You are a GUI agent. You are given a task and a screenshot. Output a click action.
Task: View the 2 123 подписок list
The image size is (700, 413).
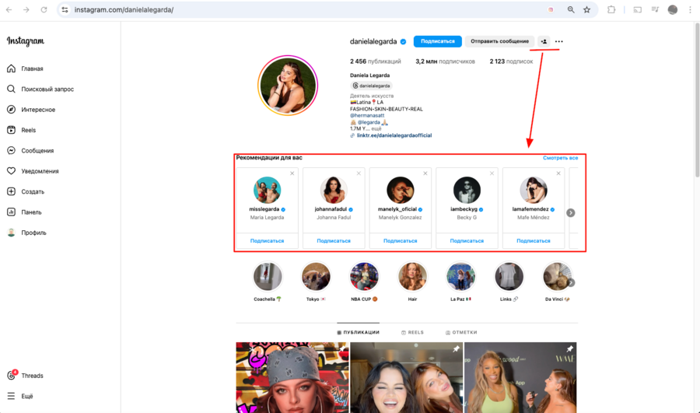pos(511,61)
